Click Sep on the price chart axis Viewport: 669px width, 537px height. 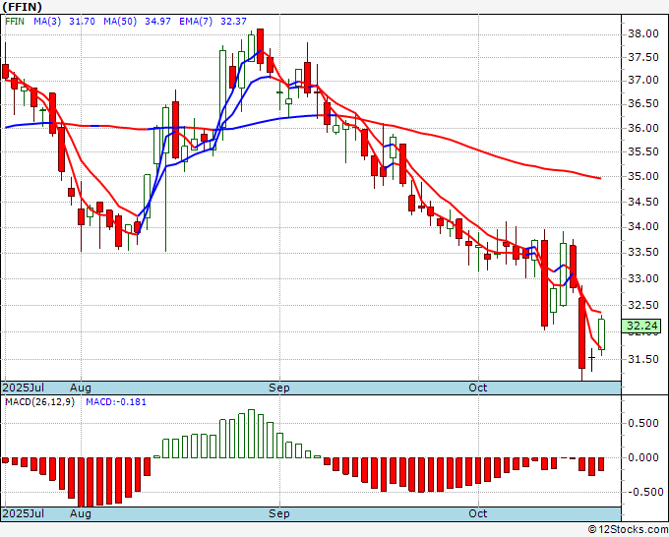(x=279, y=388)
